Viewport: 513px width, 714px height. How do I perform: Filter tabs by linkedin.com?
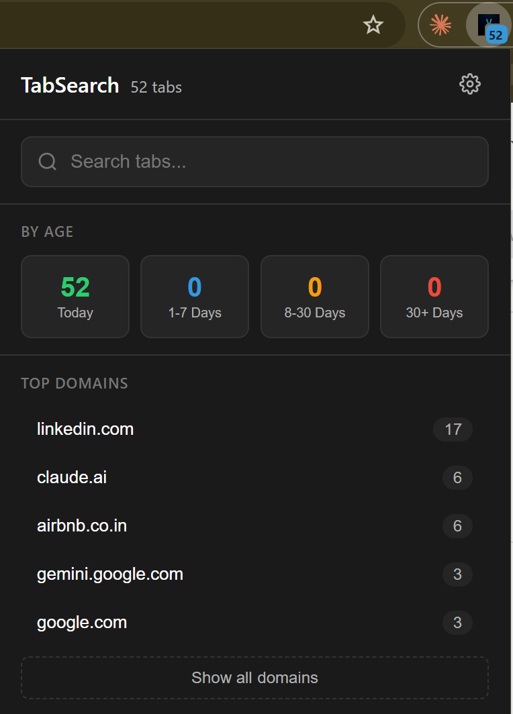click(x=85, y=429)
